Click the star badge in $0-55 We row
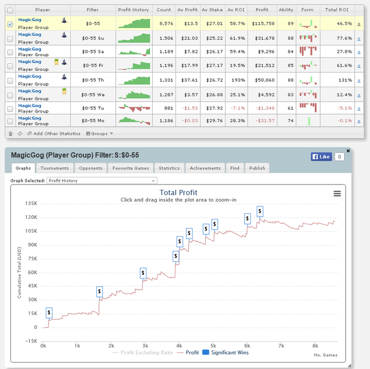 64,91
